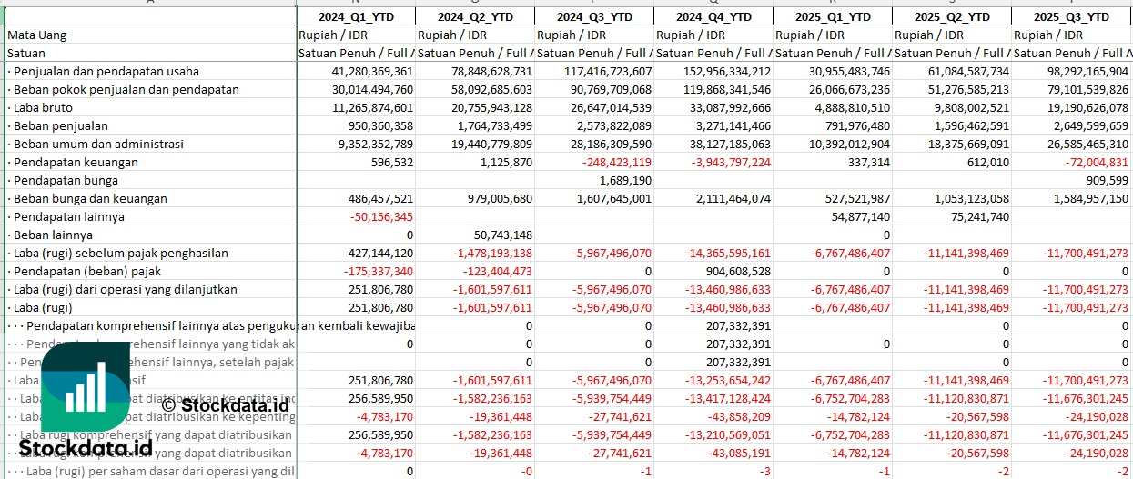Image resolution: width=1133 pixels, height=479 pixels.
Task: Click the © Stockdata.id watermark text
Action: (x=225, y=404)
